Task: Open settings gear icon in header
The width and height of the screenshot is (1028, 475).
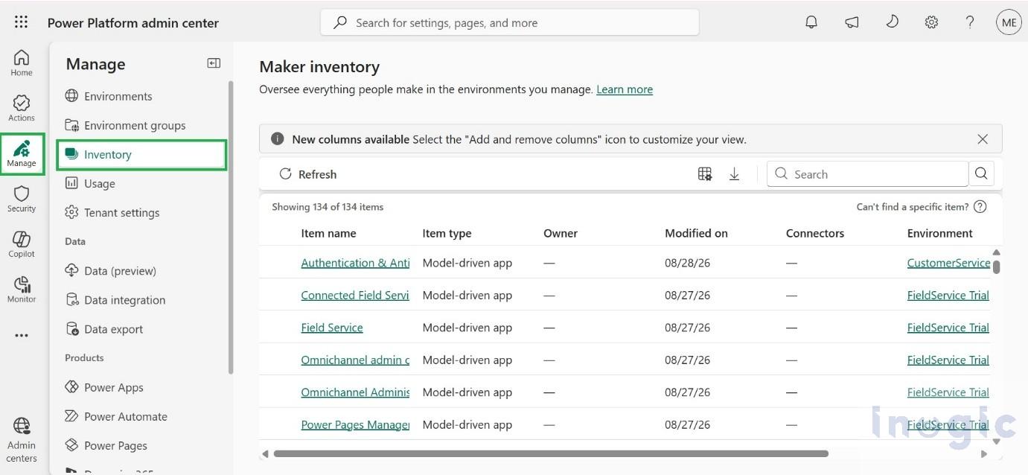Action: tap(931, 22)
